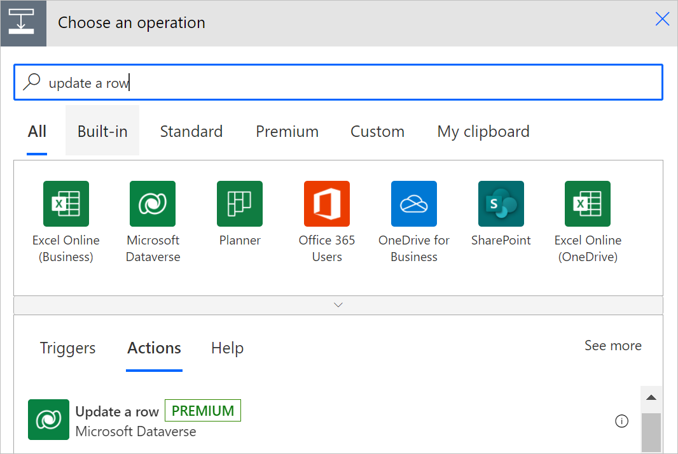
Task: Click See more actions
Action: coord(612,345)
